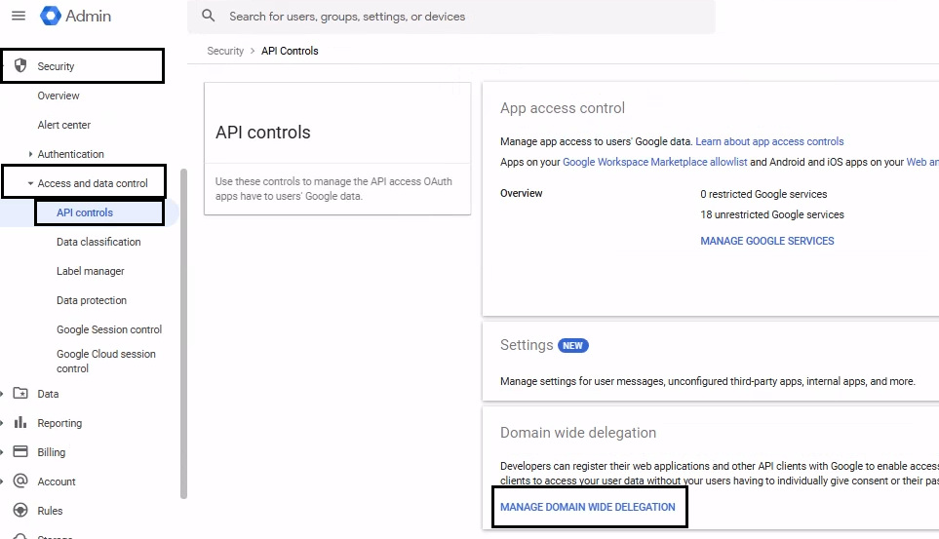Click the Rules steering-wheel icon
This screenshot has height=539, width=939.
coord(20,511)
